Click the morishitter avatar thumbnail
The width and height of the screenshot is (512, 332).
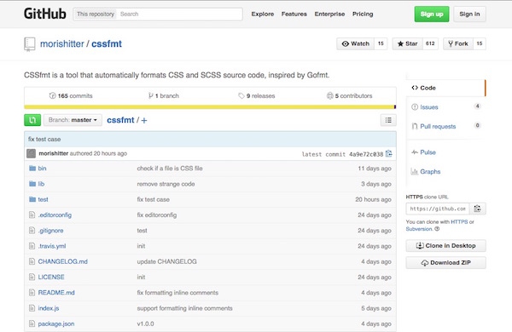(31, 153)
